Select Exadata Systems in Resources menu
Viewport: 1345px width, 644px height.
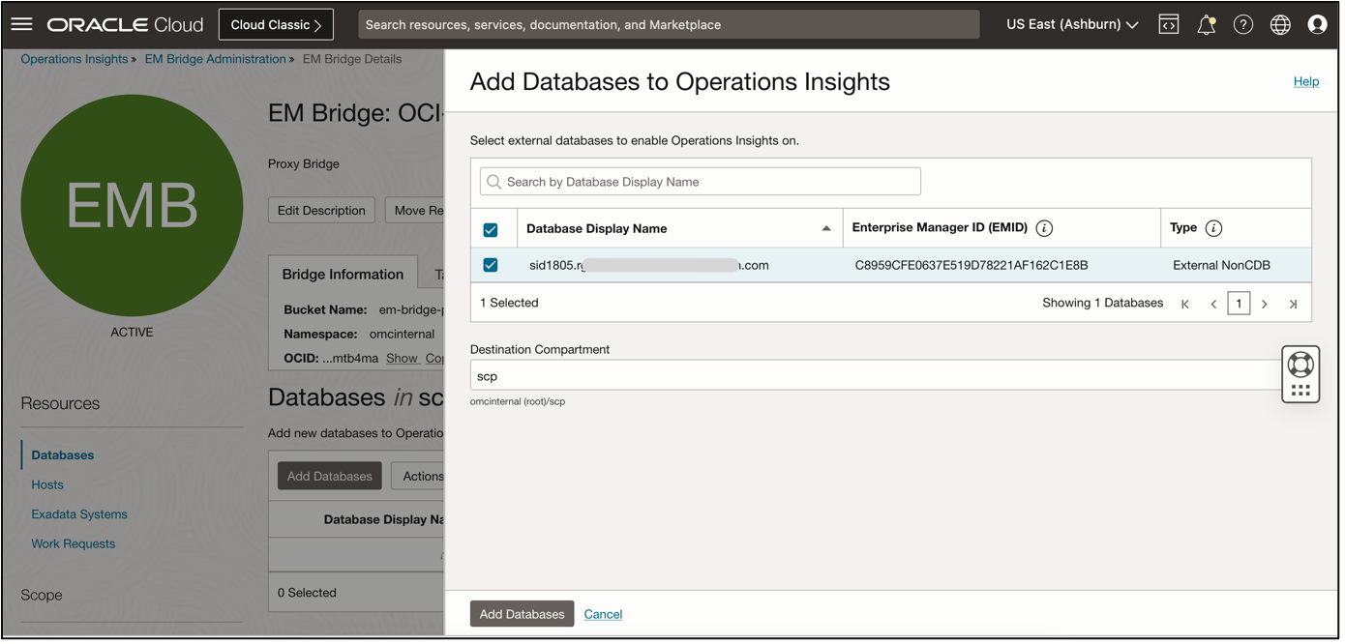[x=79, y=514]
